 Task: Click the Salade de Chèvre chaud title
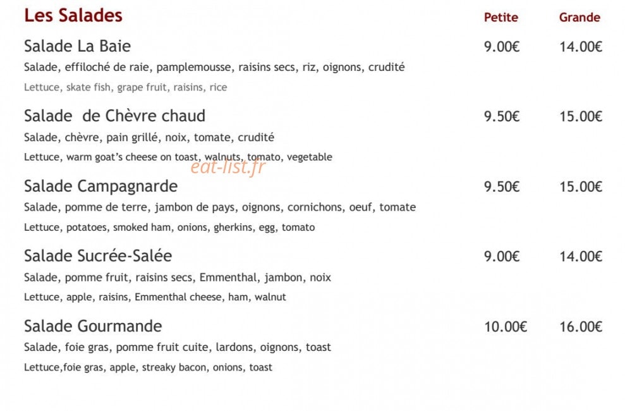[x=114, y=116]
